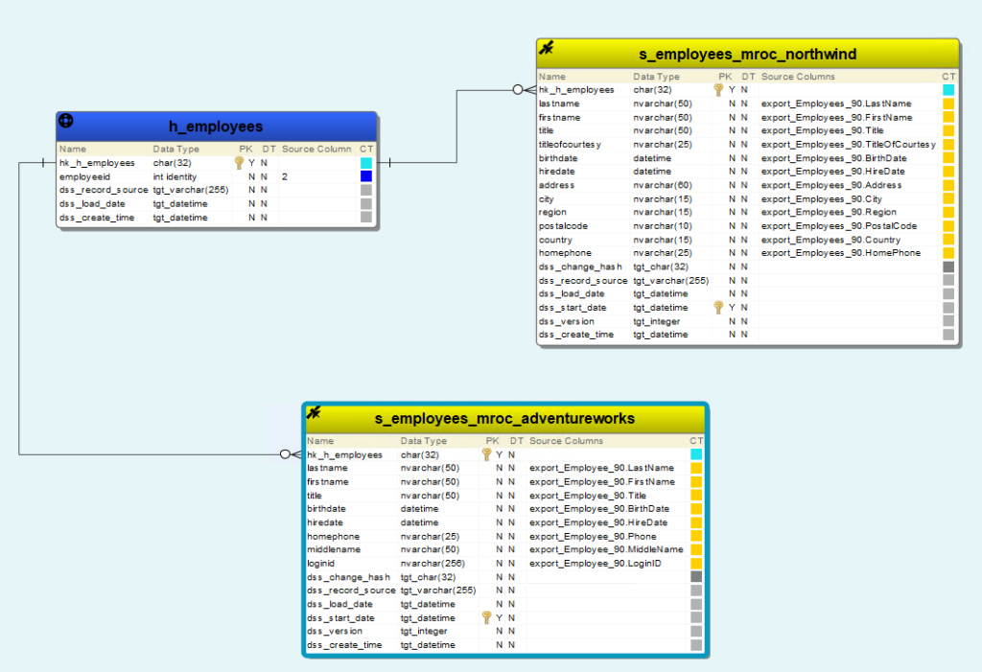Click the yellow swatch on adventureworks loginid row

tap(696, 563)
